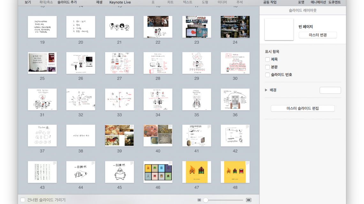Select the master slide preview thumbnail
The width and height of the screenshot is (364, 204).
point(279,29)
